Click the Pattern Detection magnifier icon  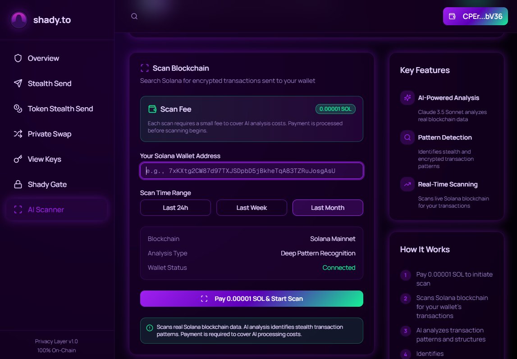click(407, 137)
